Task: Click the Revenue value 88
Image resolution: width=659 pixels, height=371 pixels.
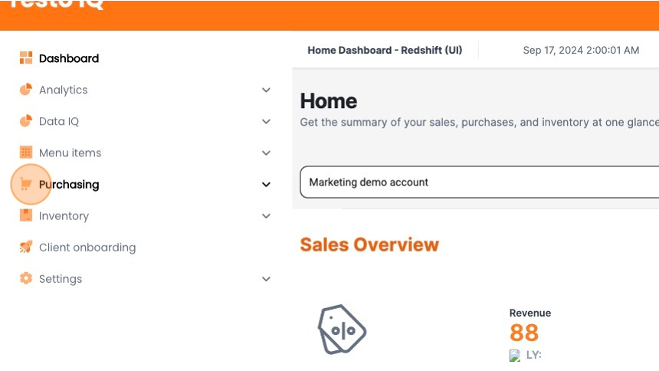Action: tap(523, 333)
